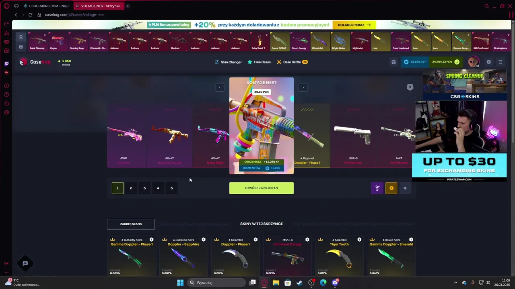Select 3 cases to open
This screenshot has height=289, width=515.
pyautogui.click(x=144, y=188)
